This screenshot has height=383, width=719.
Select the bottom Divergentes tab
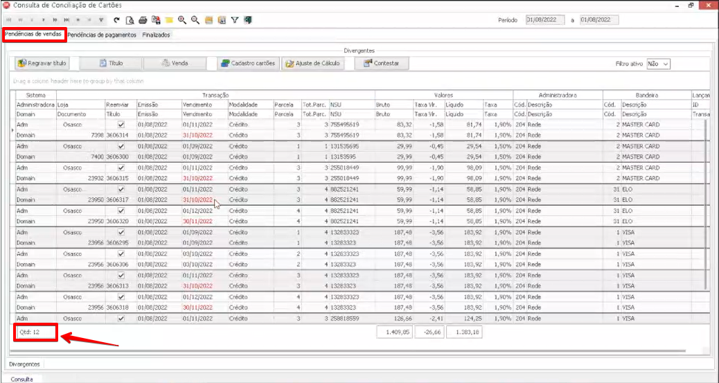point(24,364)
